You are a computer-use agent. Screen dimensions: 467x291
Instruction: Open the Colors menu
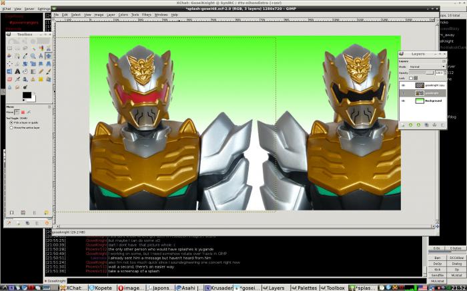click(x=123, y=15)
